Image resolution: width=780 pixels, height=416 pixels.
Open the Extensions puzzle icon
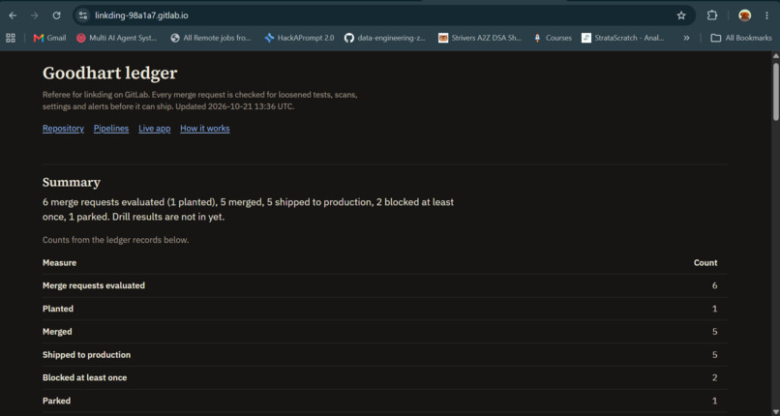(x=712, y=15)
